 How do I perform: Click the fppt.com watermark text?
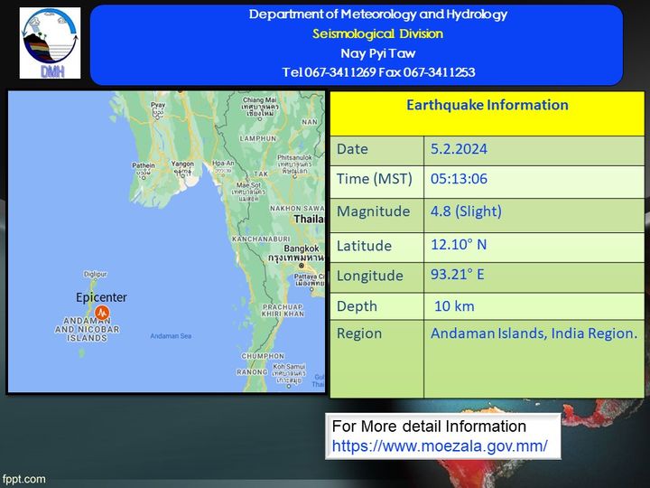click(23, 479)
